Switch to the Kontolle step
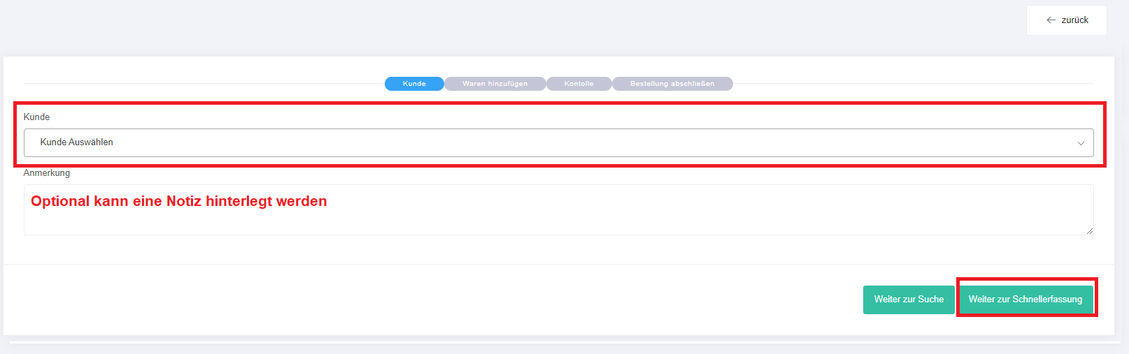The width and height of the screenshot is (1129, 354). click(579, 84)
